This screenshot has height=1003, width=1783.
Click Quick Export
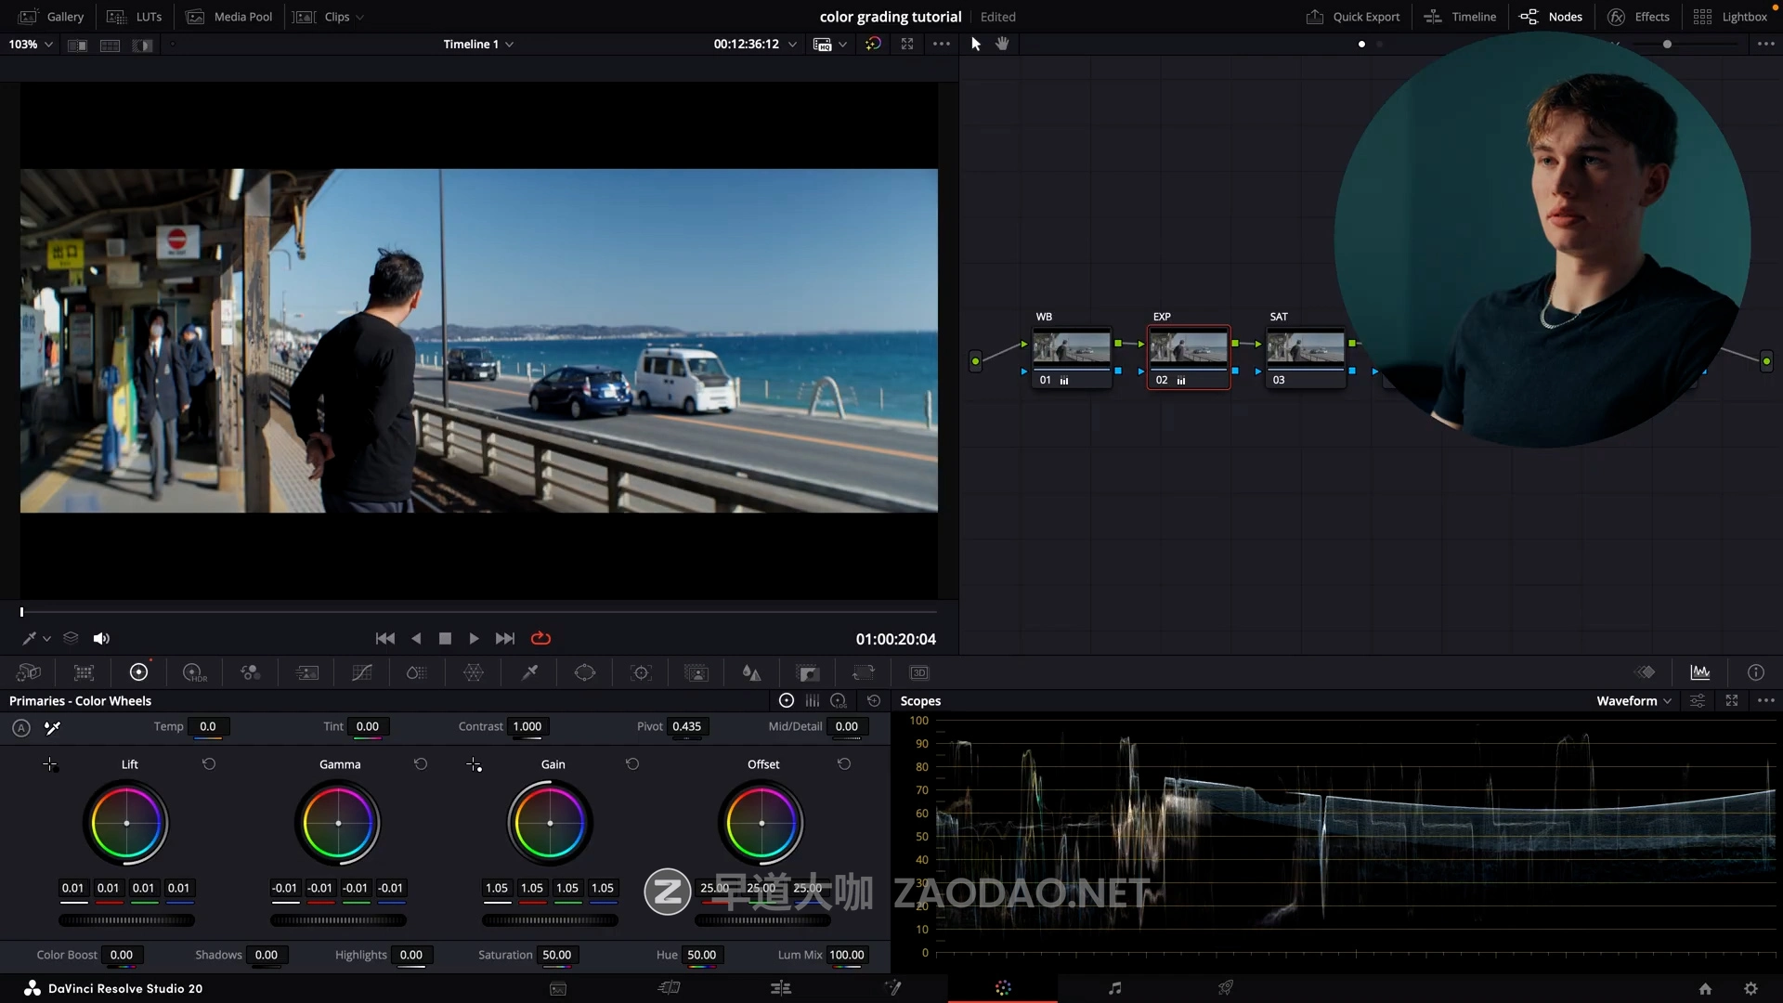1353,17
